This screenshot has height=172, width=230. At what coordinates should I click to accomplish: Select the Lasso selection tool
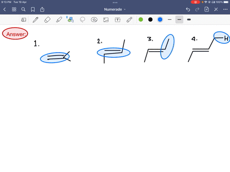coord(82,20)
